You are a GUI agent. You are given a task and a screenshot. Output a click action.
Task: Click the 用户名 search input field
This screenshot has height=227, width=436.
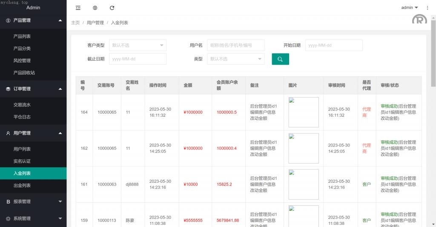[235, 45]
